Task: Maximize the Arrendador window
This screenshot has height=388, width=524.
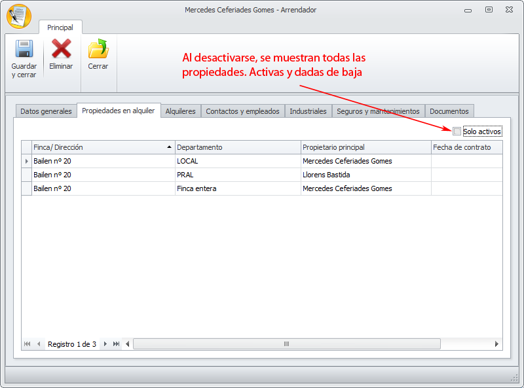Action: [x=489, y=10]
